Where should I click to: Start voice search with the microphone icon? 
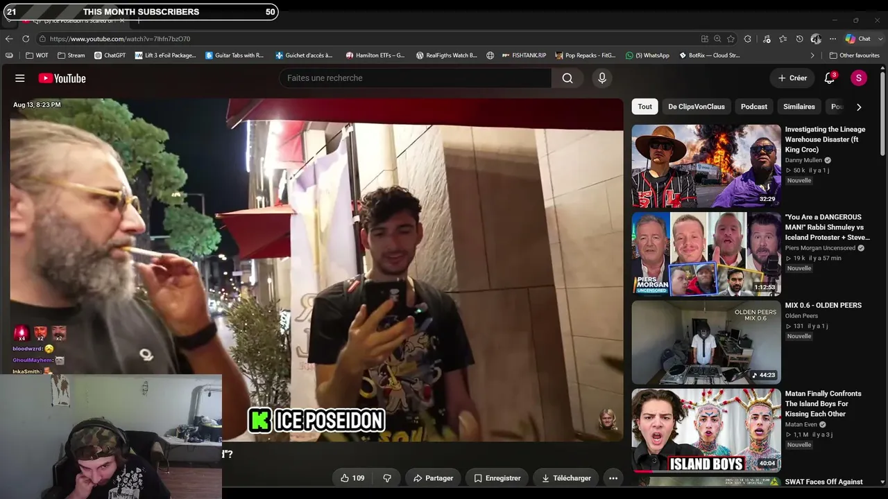pos(602,78)
